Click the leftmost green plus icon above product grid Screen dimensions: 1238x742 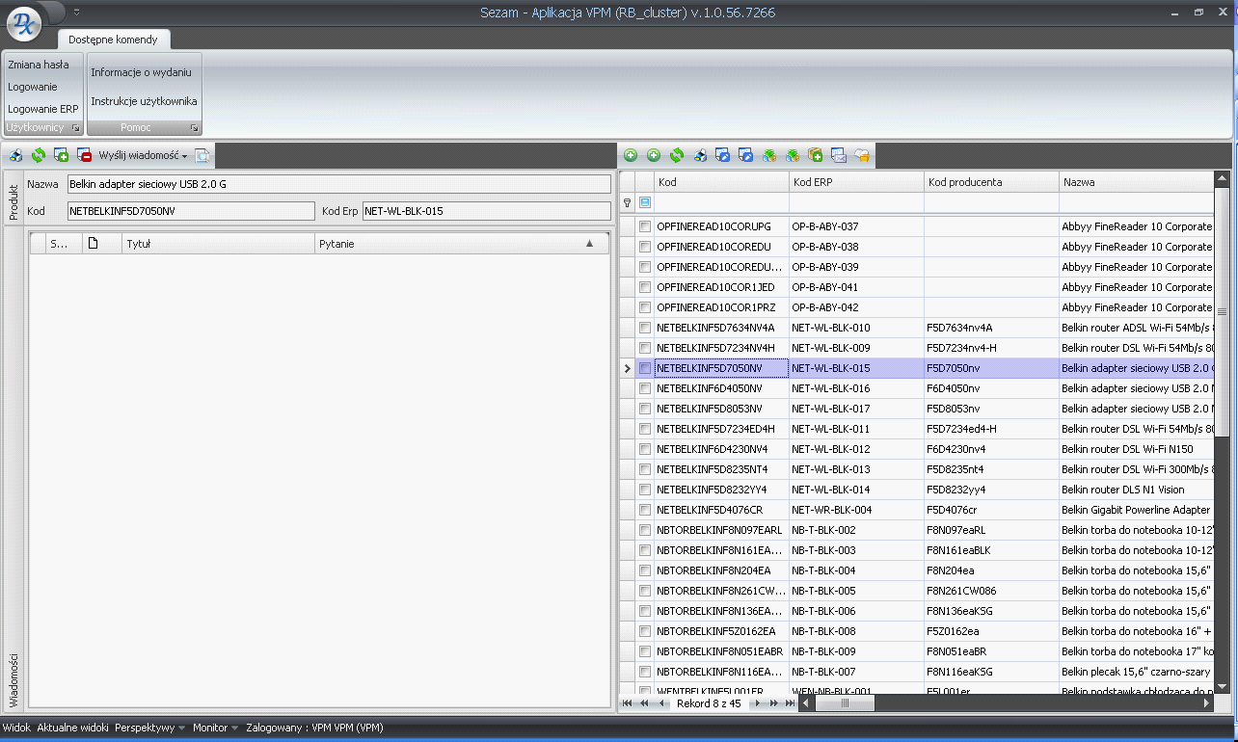631,155
